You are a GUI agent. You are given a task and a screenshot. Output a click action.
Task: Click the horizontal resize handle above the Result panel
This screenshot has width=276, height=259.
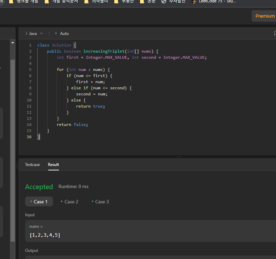pos(179,156)
